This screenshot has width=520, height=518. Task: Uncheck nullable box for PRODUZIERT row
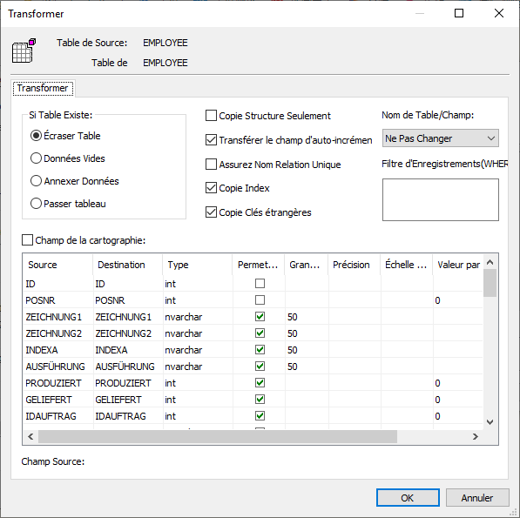pos(260,383)
